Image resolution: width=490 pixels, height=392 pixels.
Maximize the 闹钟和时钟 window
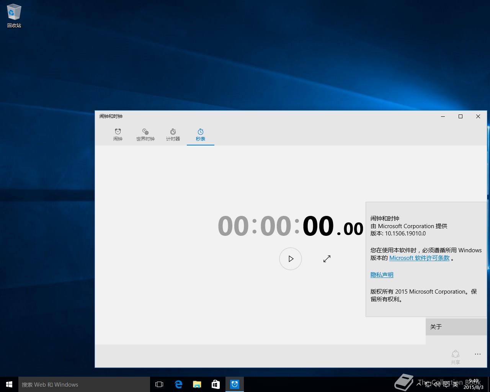point(461,116)
